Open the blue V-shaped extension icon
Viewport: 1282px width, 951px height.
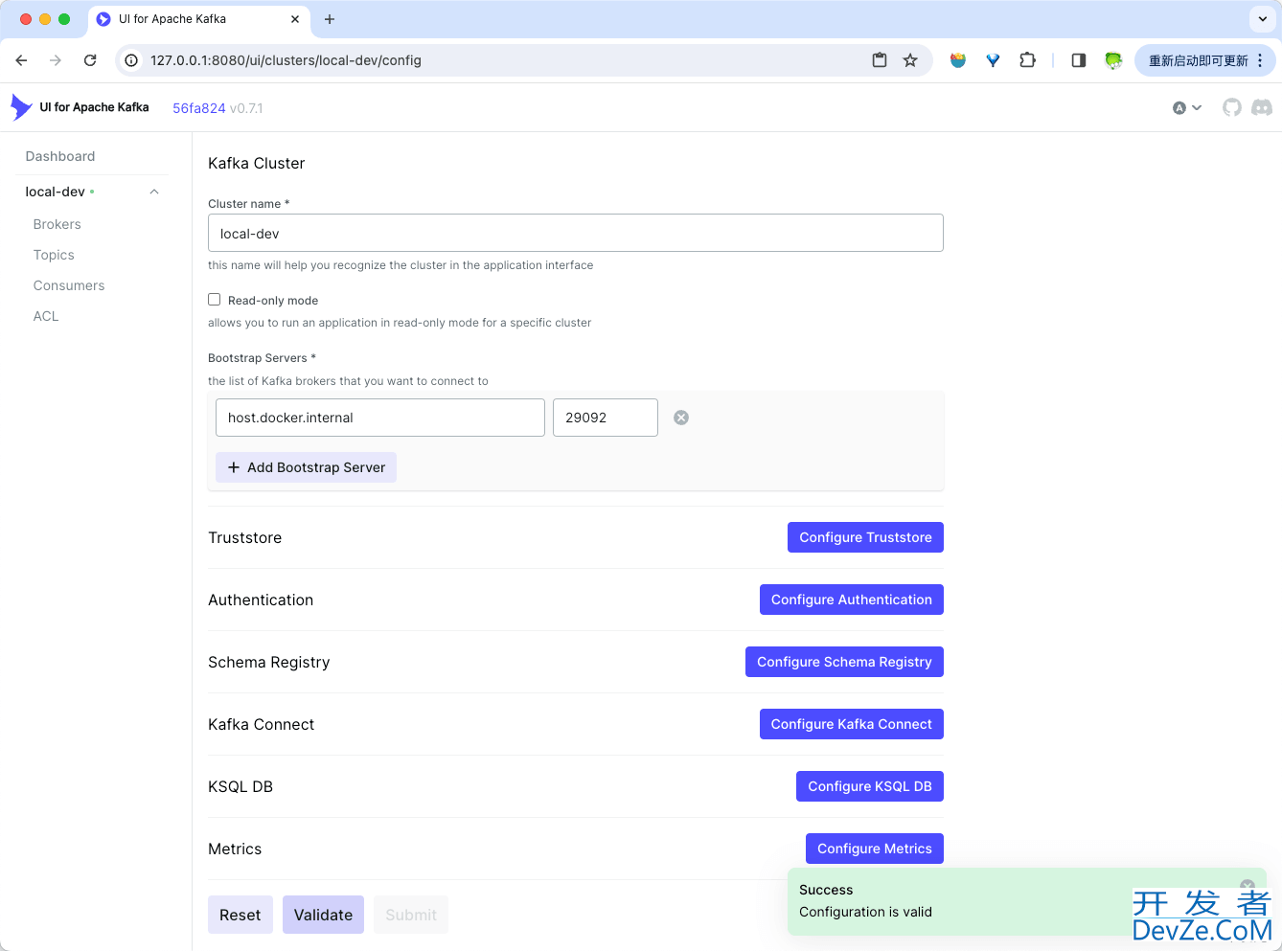point(993,60)
